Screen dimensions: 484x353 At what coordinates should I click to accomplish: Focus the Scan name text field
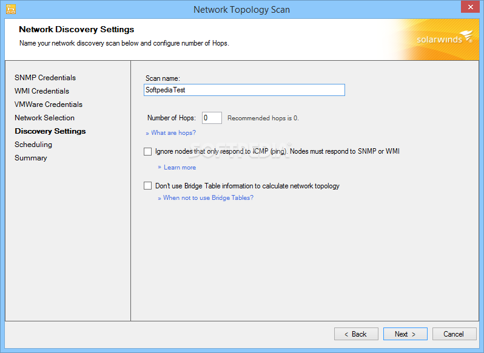pos(244,90)
